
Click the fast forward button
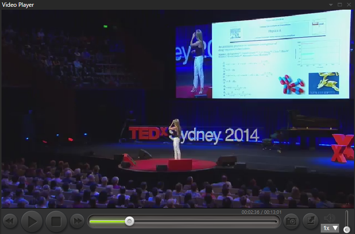click(x=77, y=221)
